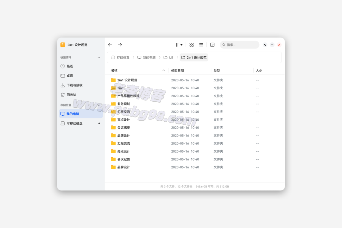Viewport: 342px width, 228px height.
Task: Click 2in1 设计规范 breadcrumb
Action: point(194,57)
